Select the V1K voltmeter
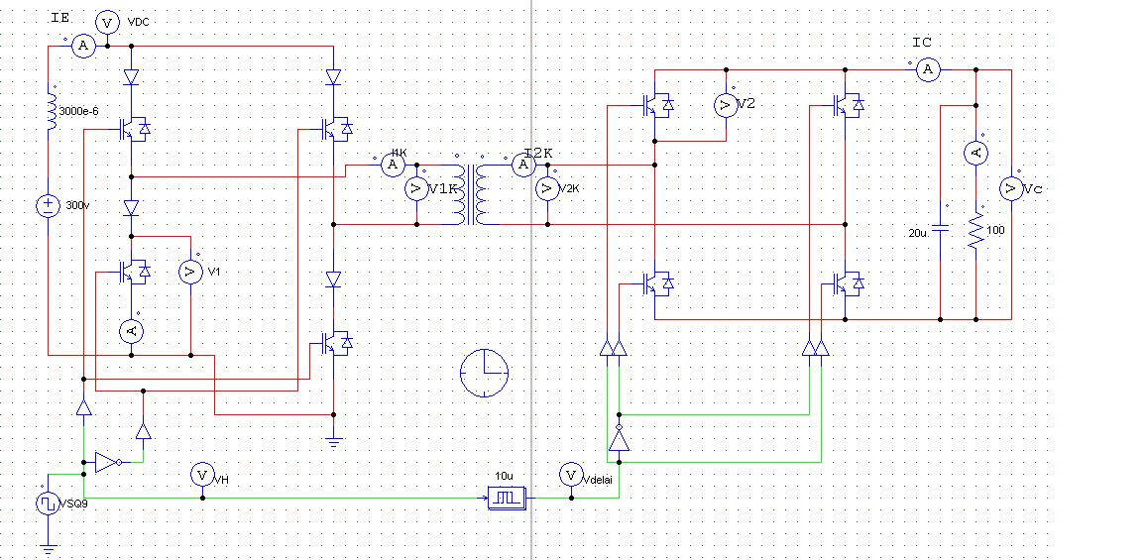Viewport: 1146px width, 560px height. pyautogui.click(x=416, y=189)
